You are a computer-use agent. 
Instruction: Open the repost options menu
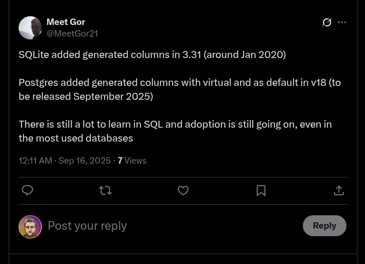point(105,190)
